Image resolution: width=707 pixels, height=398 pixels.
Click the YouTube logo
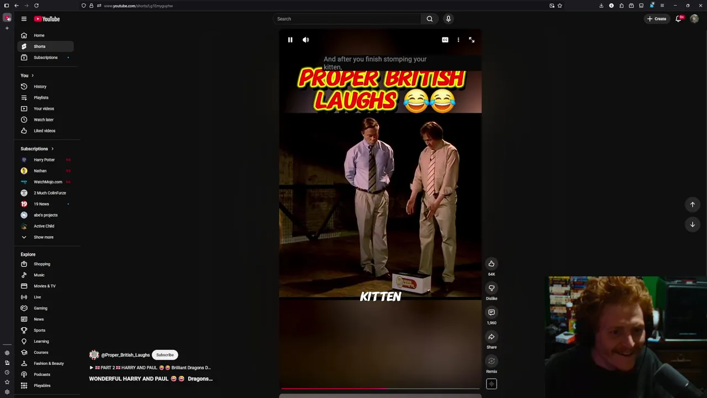[x=47, y=19]
